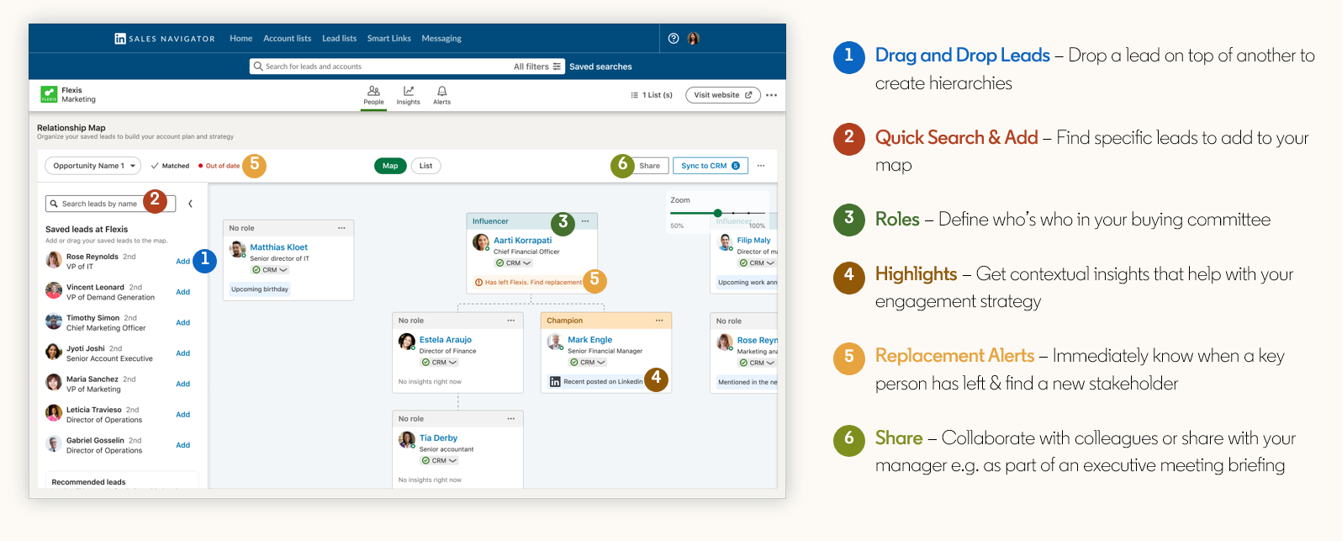Focus the Search for leads and accounts field
1342x541 pixels.
pos(407,66)
